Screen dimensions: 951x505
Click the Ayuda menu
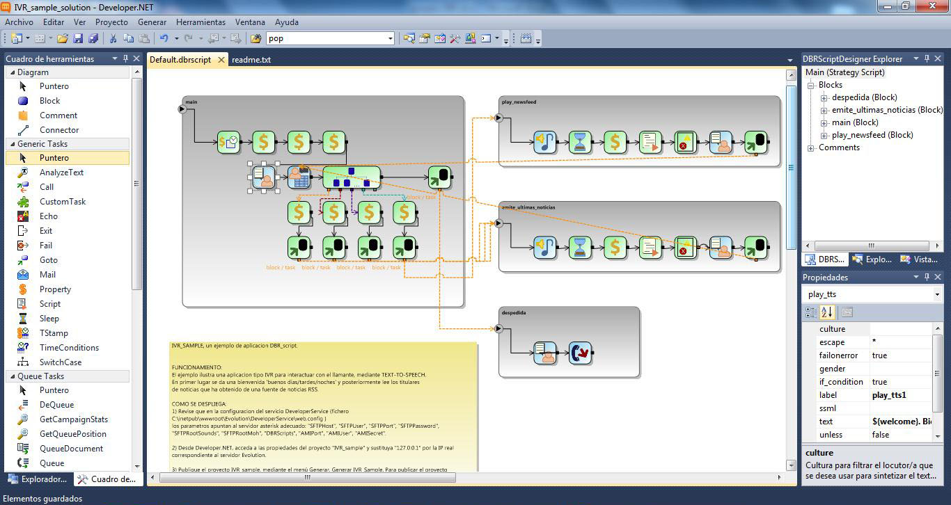(287, 22)
